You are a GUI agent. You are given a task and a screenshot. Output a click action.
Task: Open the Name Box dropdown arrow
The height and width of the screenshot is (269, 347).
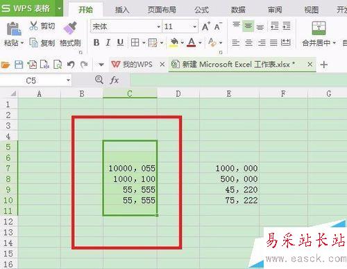tap(68, 80)
